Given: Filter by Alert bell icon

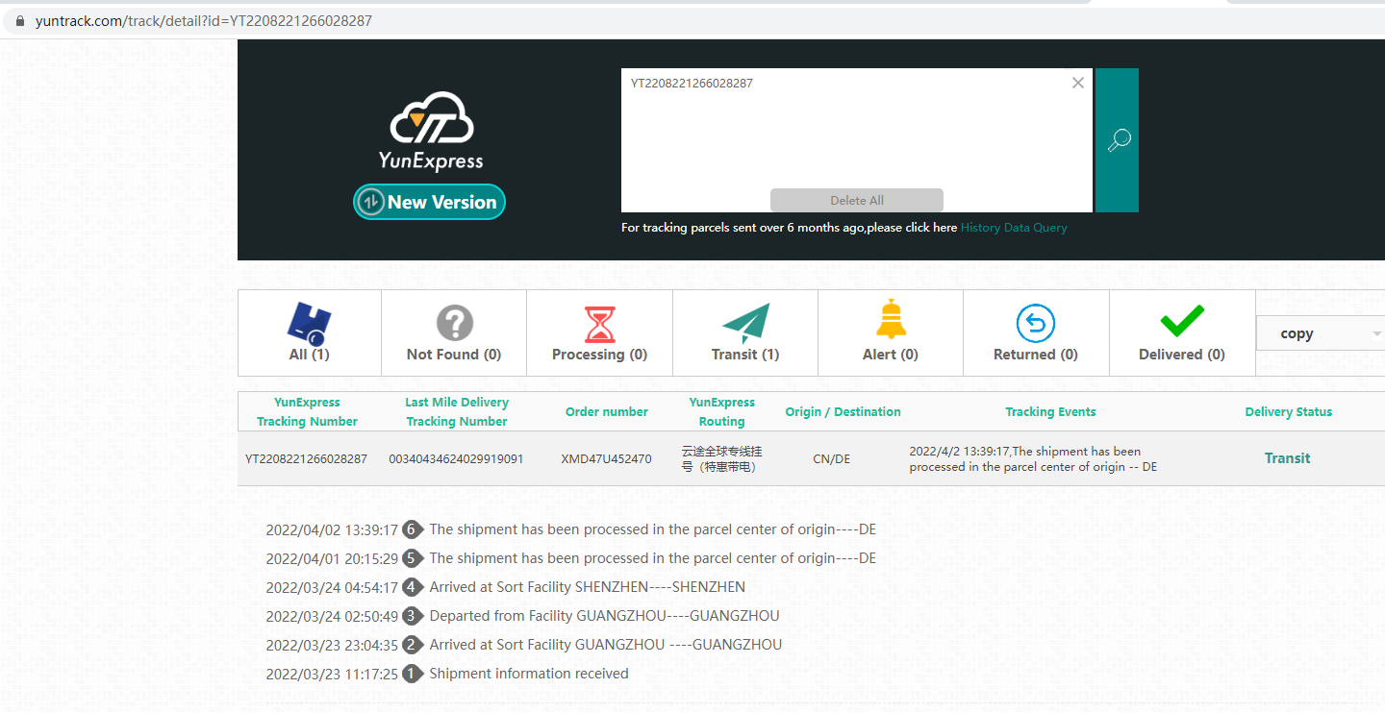Looking at the screenshot, I should [x=891, y=320].
